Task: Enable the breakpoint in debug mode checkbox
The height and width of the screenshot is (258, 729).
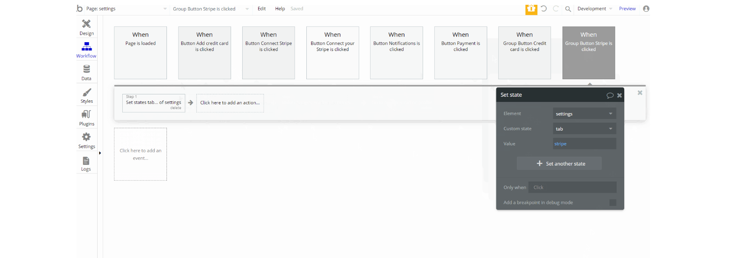Action: point(613,203)
